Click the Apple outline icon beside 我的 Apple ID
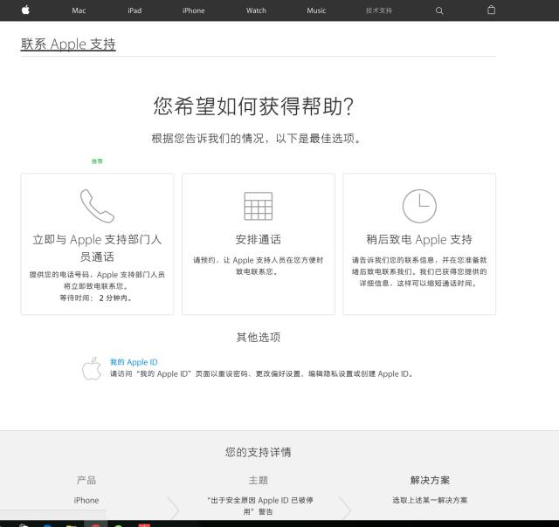Viewport: 559px width, 527px height. (92, 368)
